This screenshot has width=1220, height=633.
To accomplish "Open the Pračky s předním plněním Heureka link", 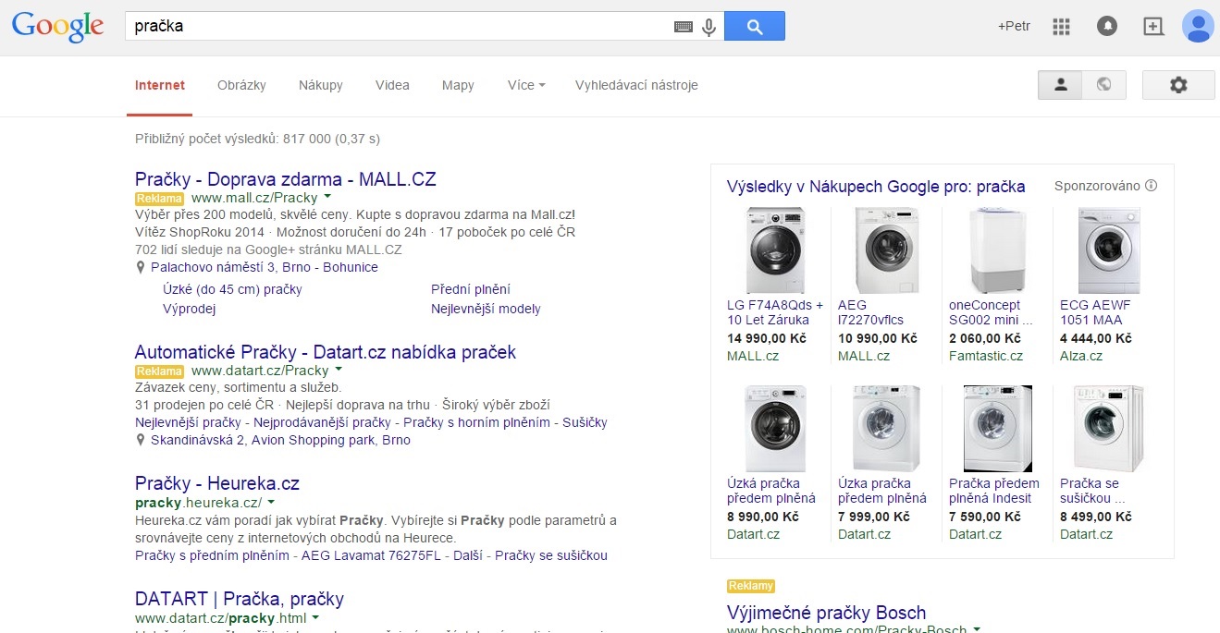I will pyautogui.click(x=212, y=555).
